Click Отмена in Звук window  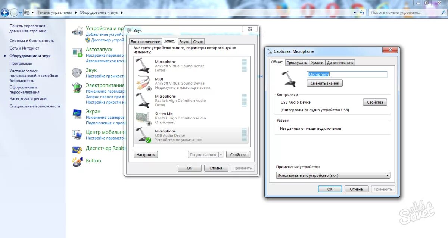[216, 168]
